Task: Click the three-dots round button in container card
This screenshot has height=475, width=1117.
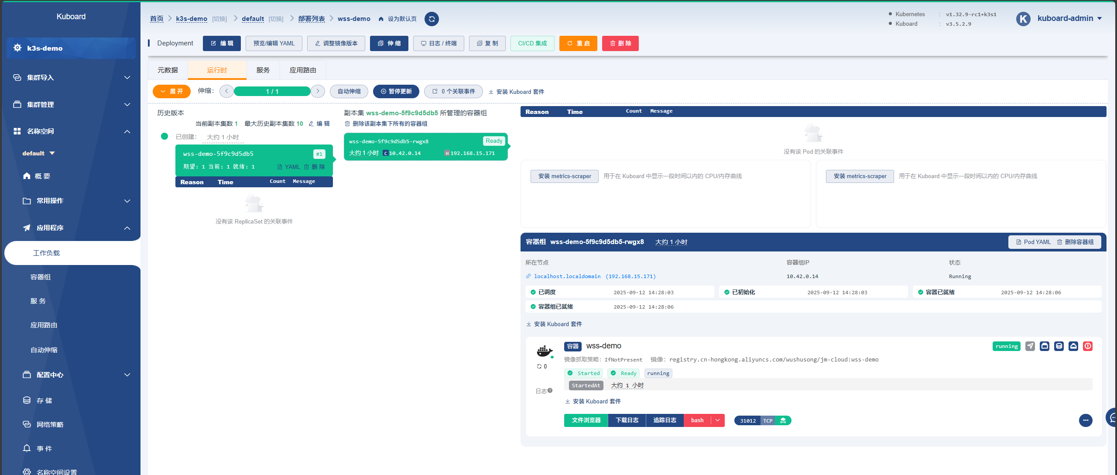Action: click(x=1086, y=420)
